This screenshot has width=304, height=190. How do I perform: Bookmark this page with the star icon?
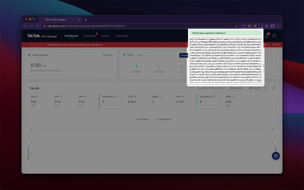[x=237, y=26]
